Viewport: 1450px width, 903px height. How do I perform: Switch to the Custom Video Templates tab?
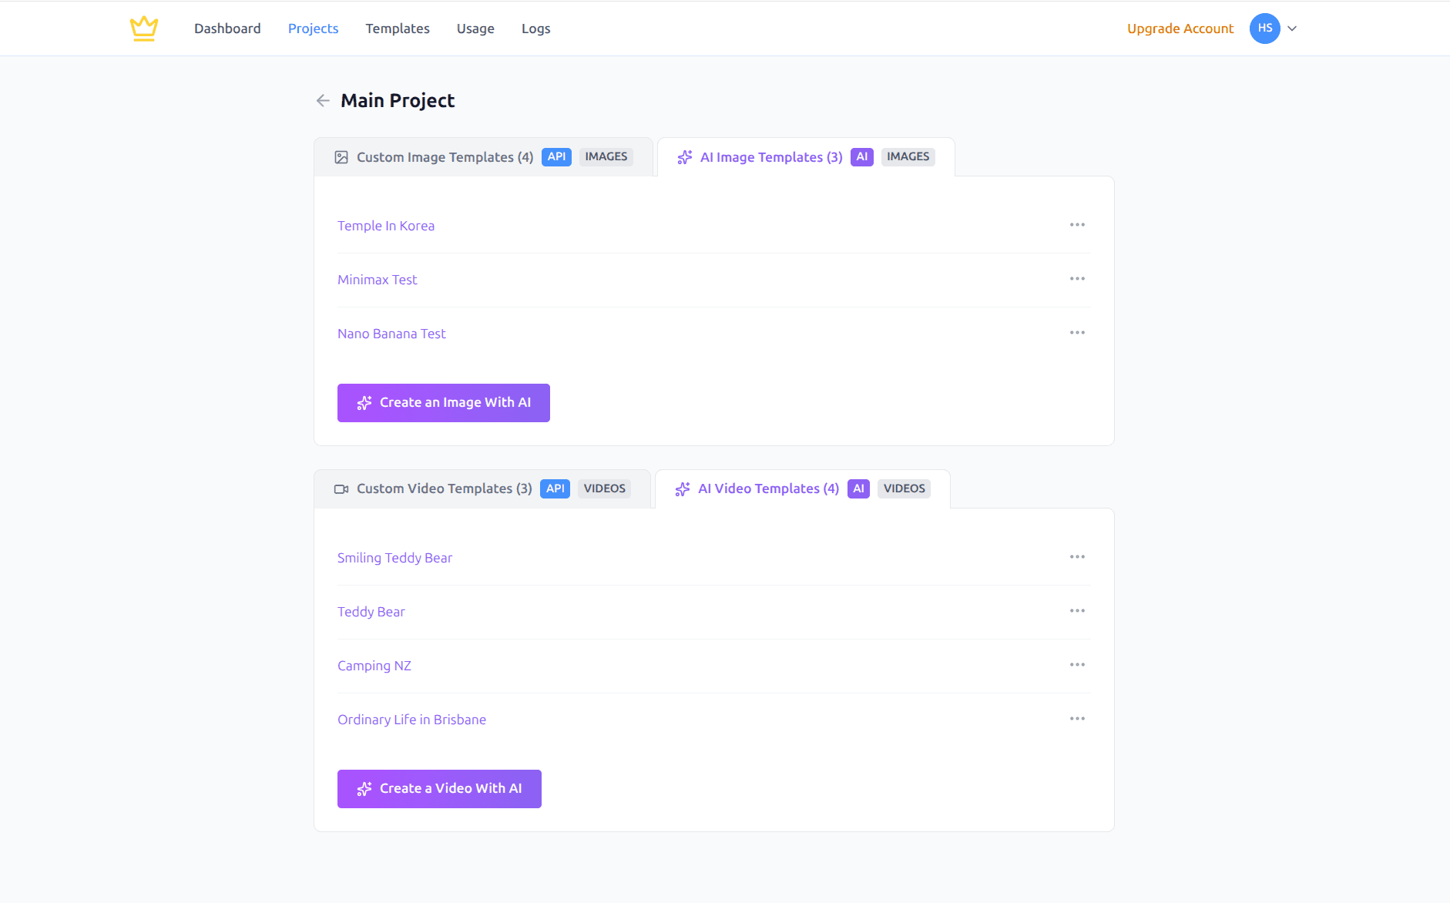[x=444, y=488]
